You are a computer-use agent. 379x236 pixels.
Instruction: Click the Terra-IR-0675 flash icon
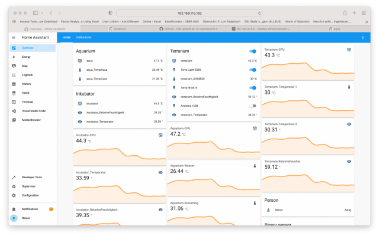pyautogui.click(x=174, y=88)
